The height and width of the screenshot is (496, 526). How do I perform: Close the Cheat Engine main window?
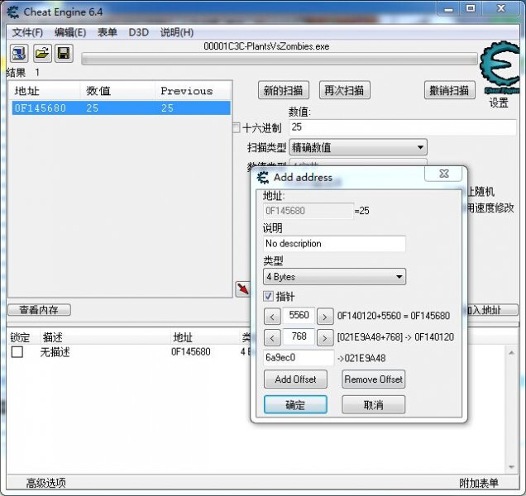(x=501, y=9)
